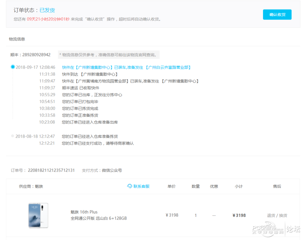Open the 魅族 16th Plus product name
Image resolution: width=303 pixels, height=240 pixels.
[x=84, y=212]
